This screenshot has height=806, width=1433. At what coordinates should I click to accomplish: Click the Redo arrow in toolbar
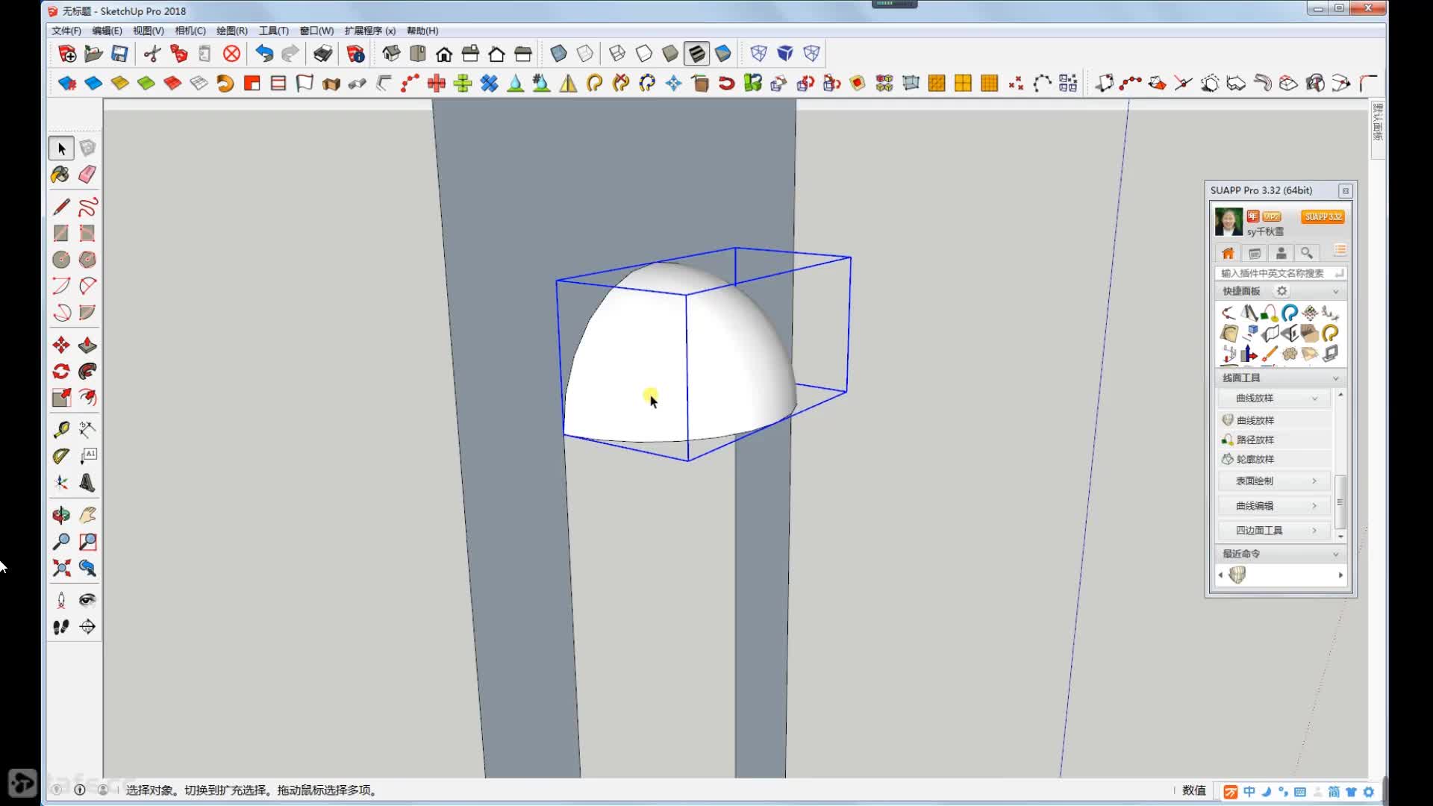pyautogui.click(x=290, y=53)
